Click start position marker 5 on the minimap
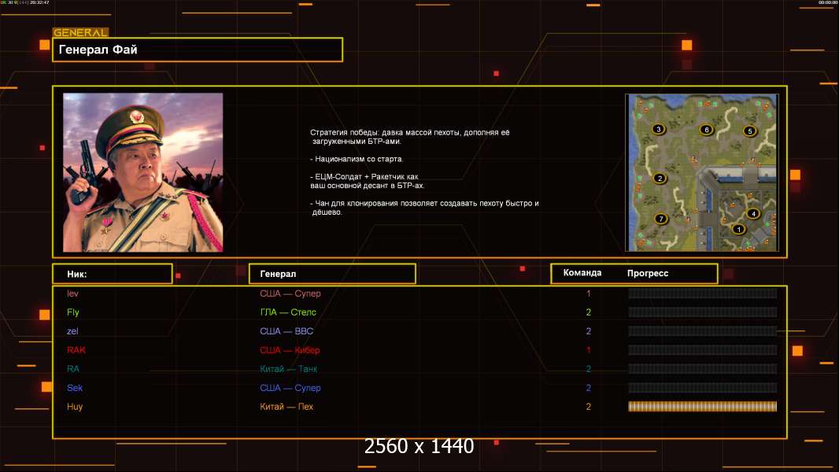Viewport: 839px width, 472px height. pyautogui.click(x=749, y=131)
